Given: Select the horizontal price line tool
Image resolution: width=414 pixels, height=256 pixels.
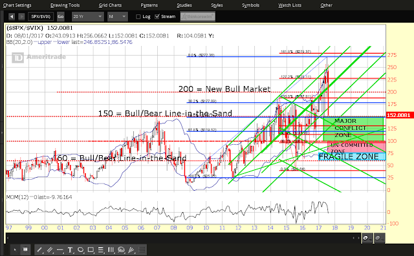Looking at the screenshot, I should pos(60,250).
